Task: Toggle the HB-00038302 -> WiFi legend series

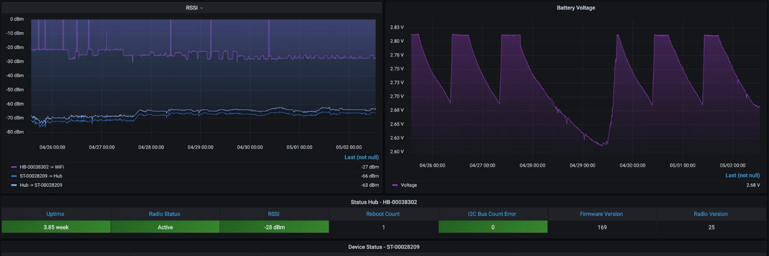Action: 42,167
